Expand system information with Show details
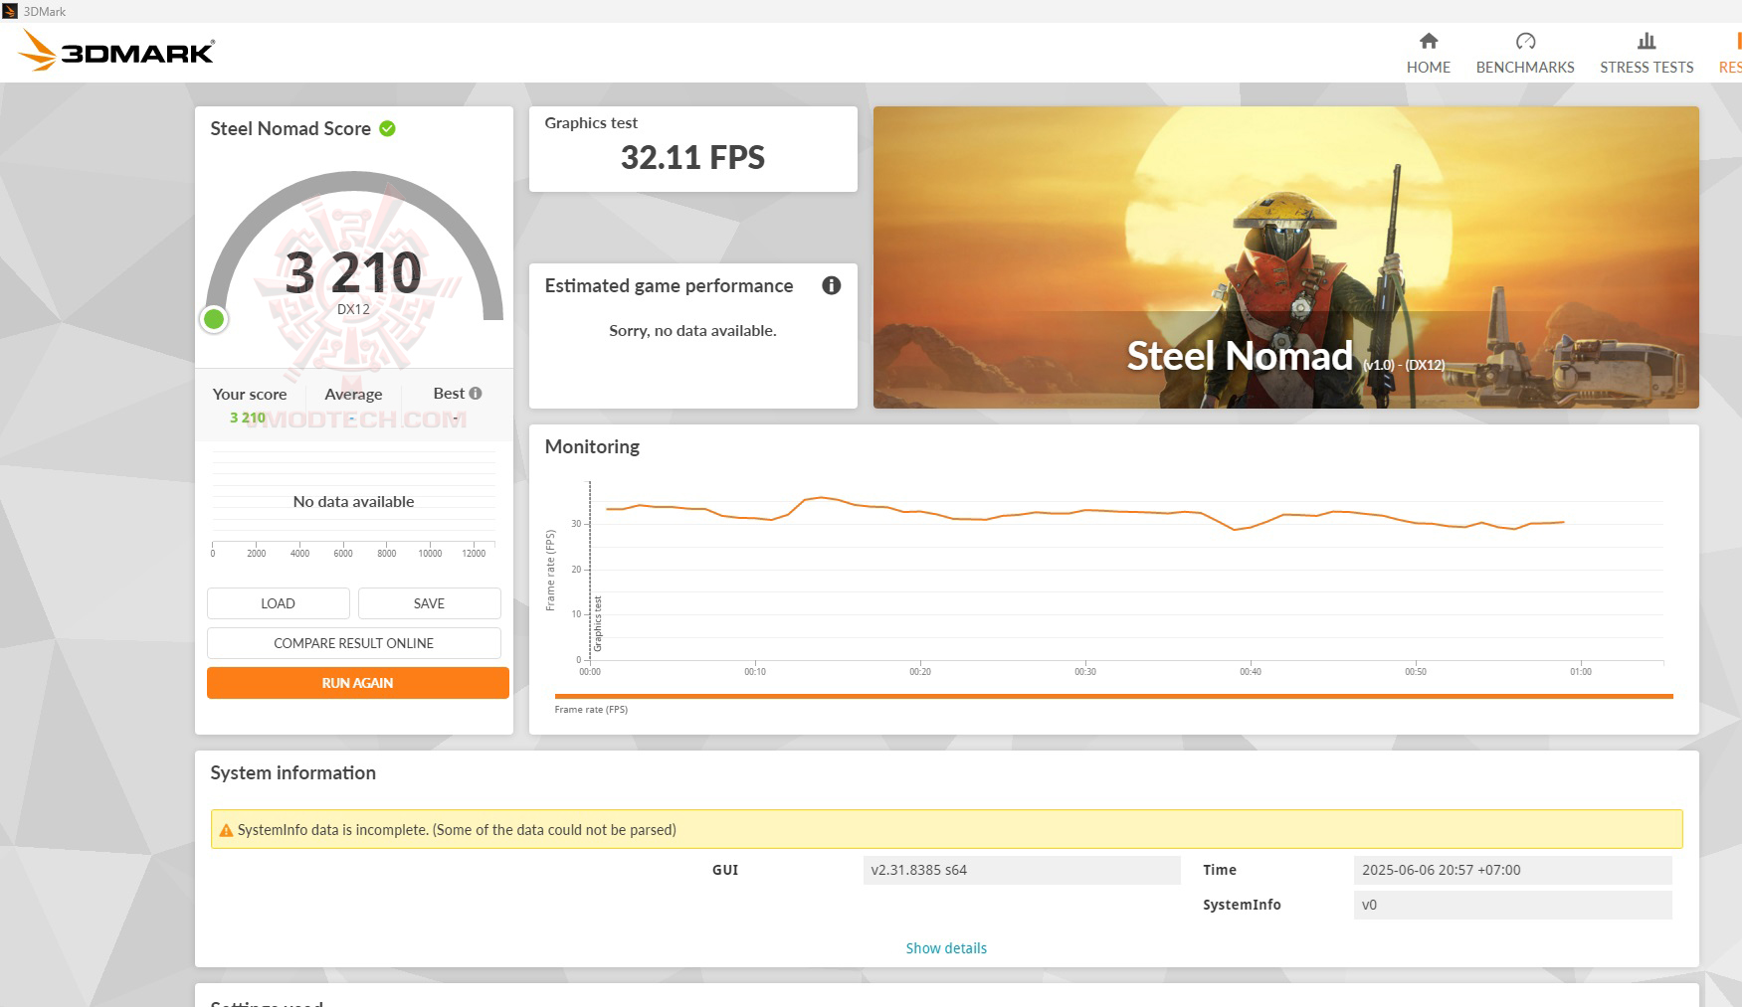 click(946, 948)
